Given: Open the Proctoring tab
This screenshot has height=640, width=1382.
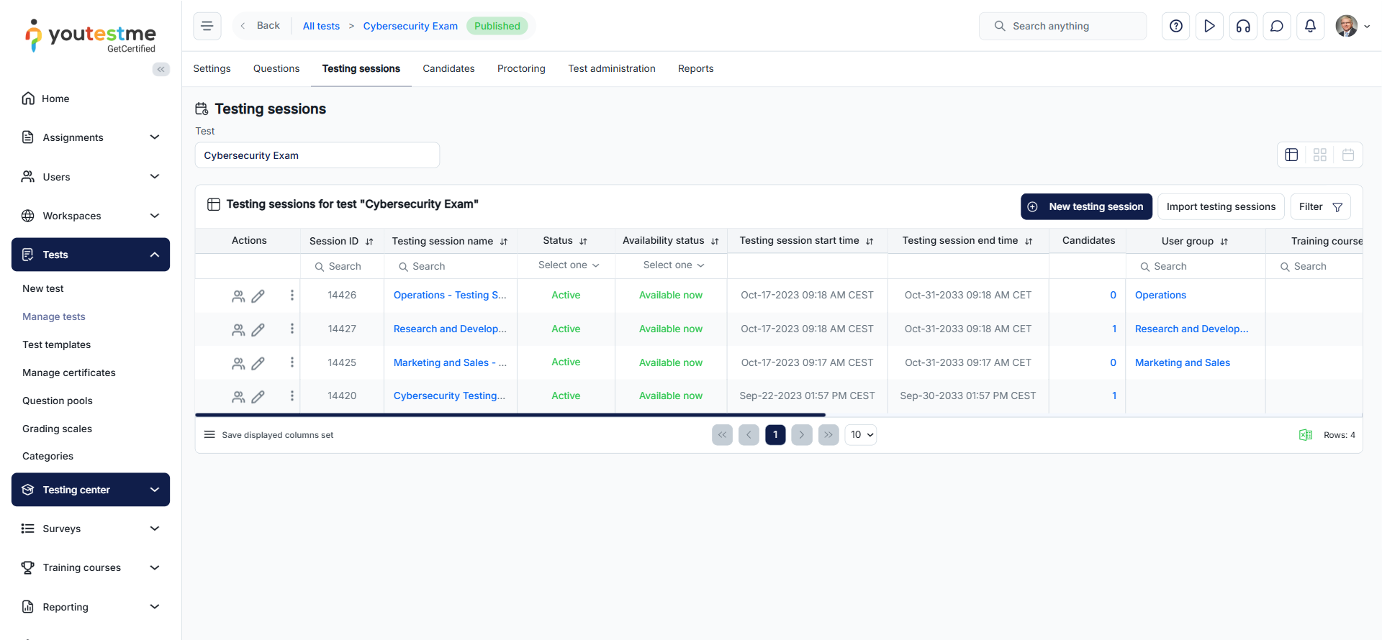Looking at the screenshot, I should click(521, 69).
